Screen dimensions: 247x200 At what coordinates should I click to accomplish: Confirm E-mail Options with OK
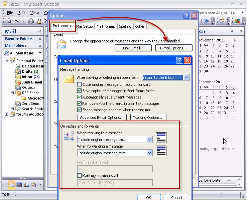coord(149,197)
